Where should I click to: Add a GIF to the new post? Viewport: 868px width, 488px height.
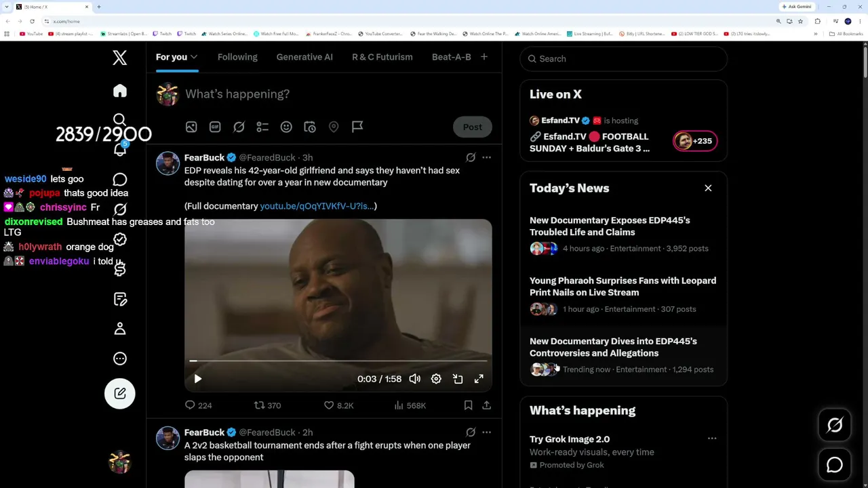tap(215, 127)
